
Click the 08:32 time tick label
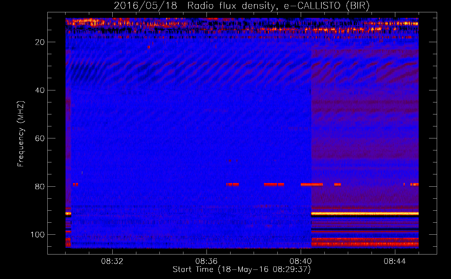(112, 261)
